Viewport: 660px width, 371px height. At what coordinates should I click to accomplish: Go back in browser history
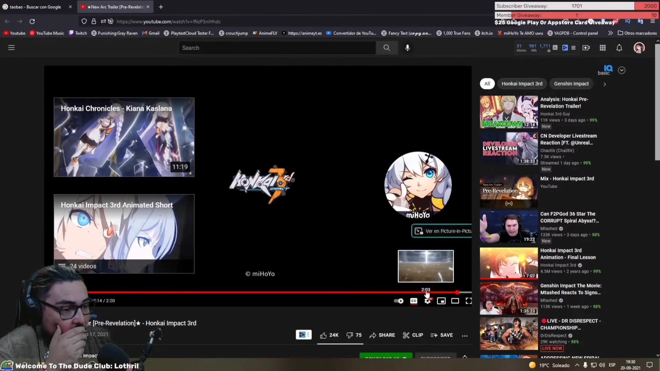(7, 21)
